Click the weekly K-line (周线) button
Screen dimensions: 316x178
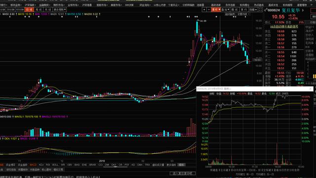pyautogui.click(x=39, y=9)
